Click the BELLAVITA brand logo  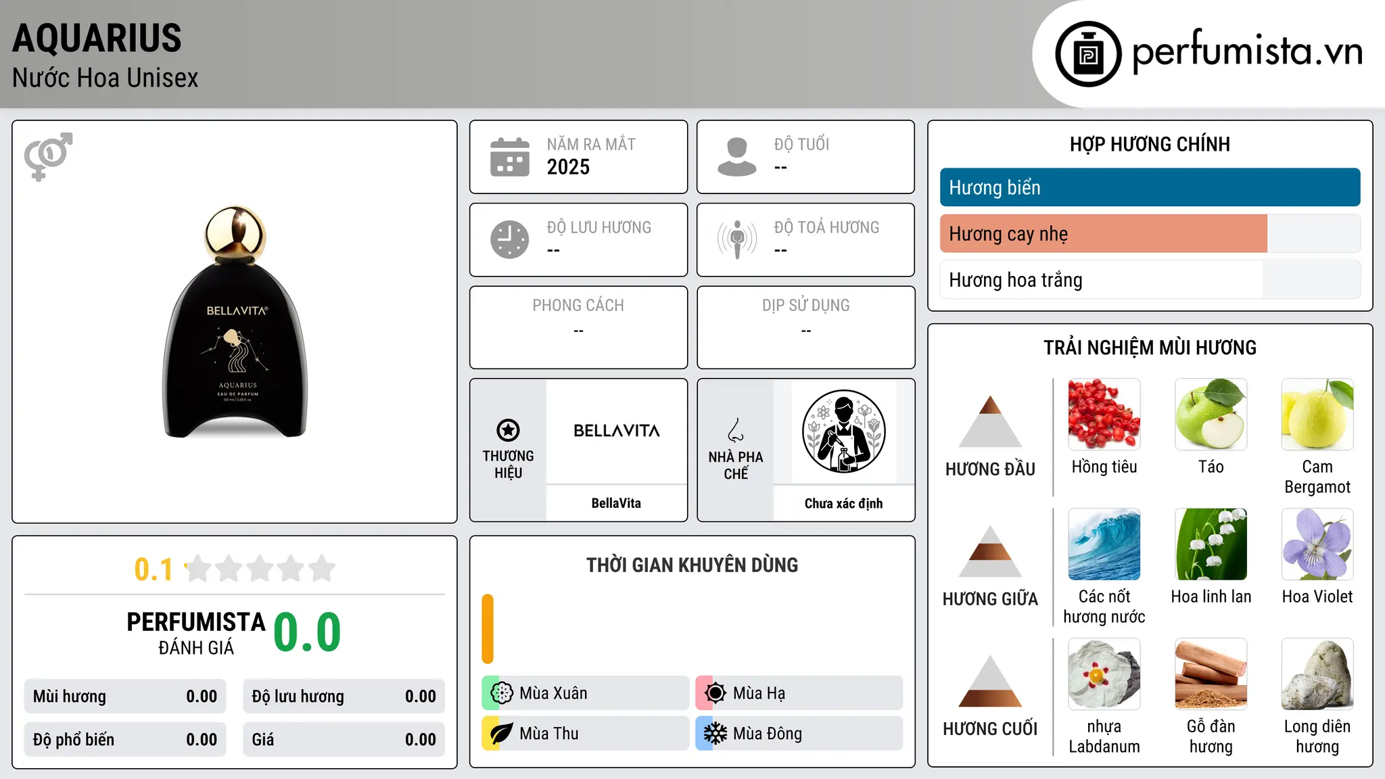[616, 431]
